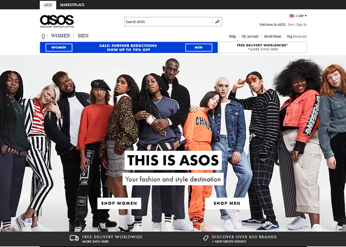Viewport: 346px width, 247px height.
Task: Open the Saved Items link
Action: click(272, 37)
